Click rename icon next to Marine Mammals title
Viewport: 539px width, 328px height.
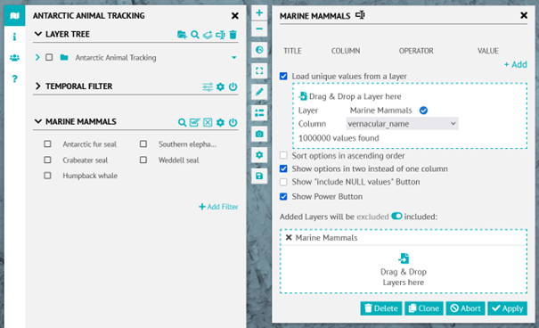point(360,15)
